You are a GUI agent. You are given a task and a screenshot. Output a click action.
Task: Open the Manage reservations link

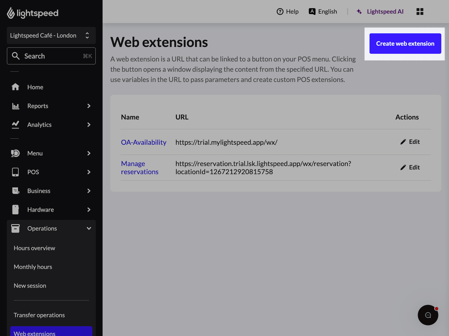point(139,168)
